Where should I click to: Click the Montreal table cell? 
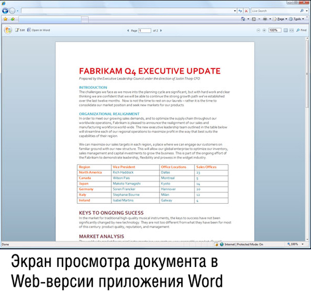(177, 178)
